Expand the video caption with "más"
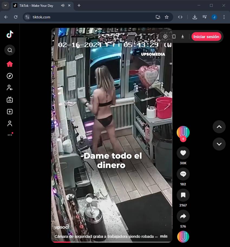Viewport: 230px width, 247px height. coord(164,236)
